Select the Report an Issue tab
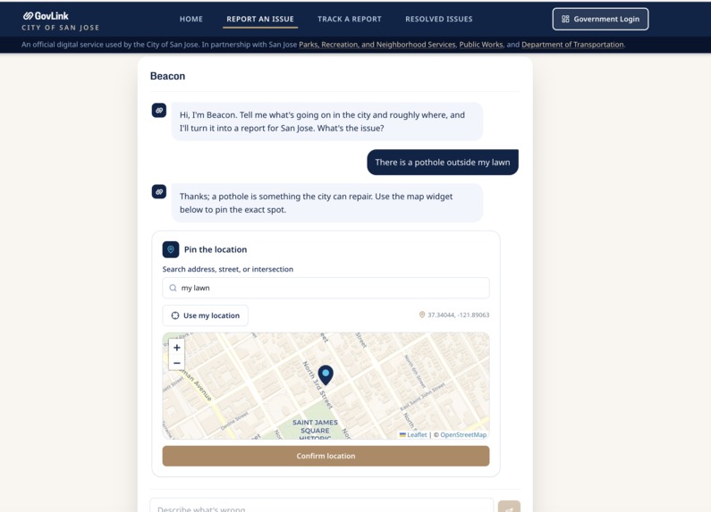This screenshot has height=512, width=711. (x=260, y=19)
